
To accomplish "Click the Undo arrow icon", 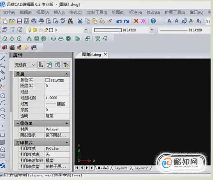I will [x=119, y=21].
